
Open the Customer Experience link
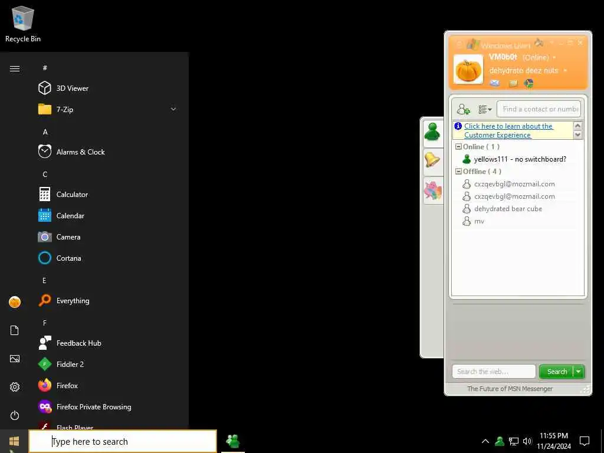tap(508, 130)
